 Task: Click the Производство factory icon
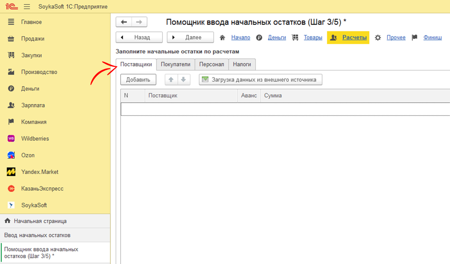(x=11, y=72)
